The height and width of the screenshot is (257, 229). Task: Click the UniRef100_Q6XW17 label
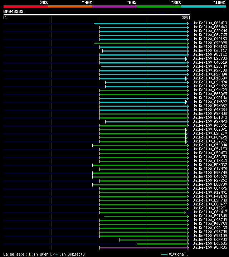(210, 212)
